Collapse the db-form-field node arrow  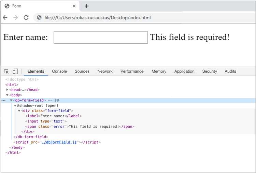11,100
